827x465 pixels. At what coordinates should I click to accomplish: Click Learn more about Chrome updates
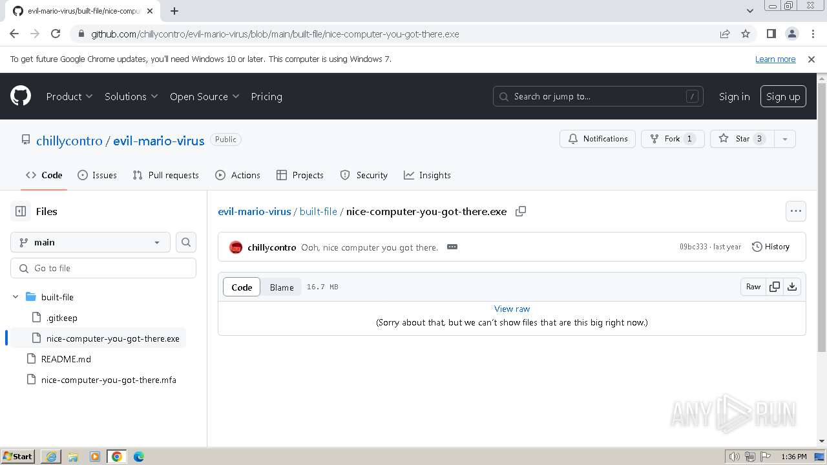coord(775,59)
